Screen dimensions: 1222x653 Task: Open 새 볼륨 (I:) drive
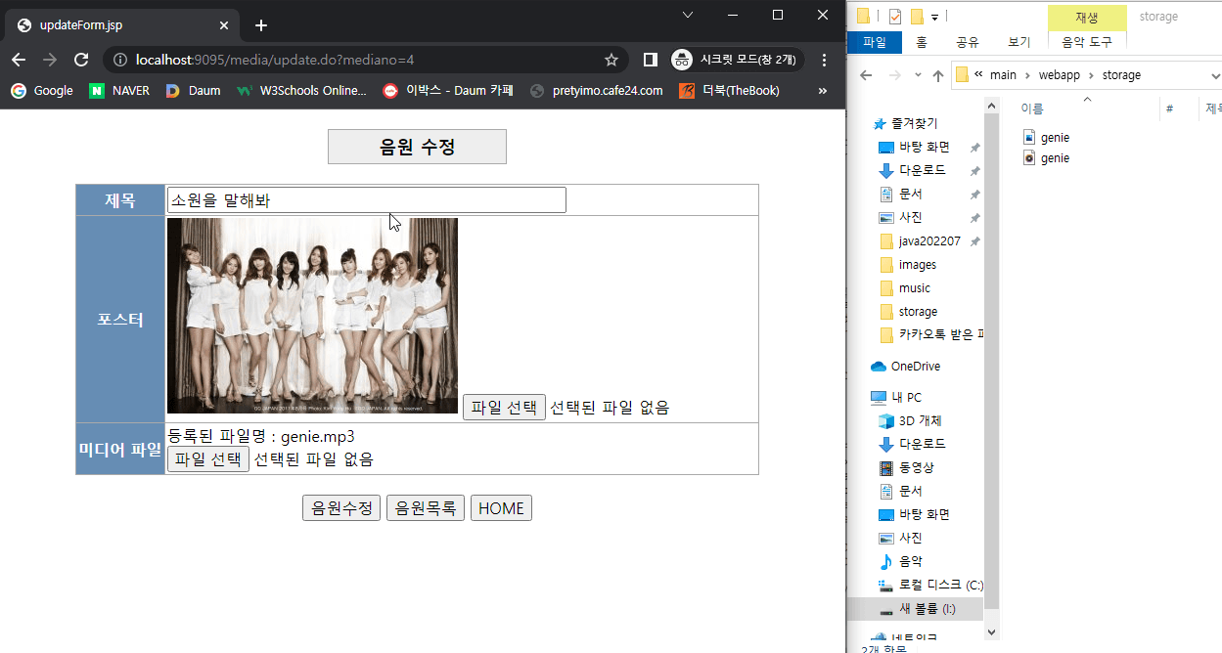pyautogui.click(x=917, y=608)
